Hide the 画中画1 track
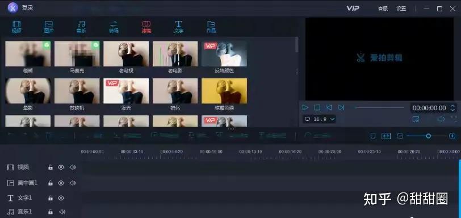 (x=61, y=183)
